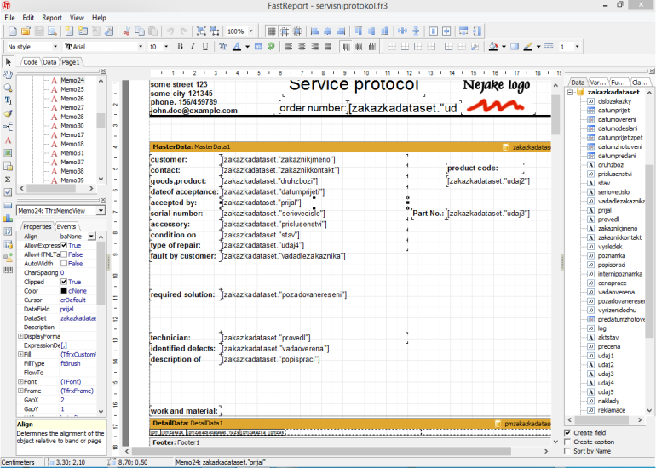Click the font color A icon

click(x=237, y=47)
